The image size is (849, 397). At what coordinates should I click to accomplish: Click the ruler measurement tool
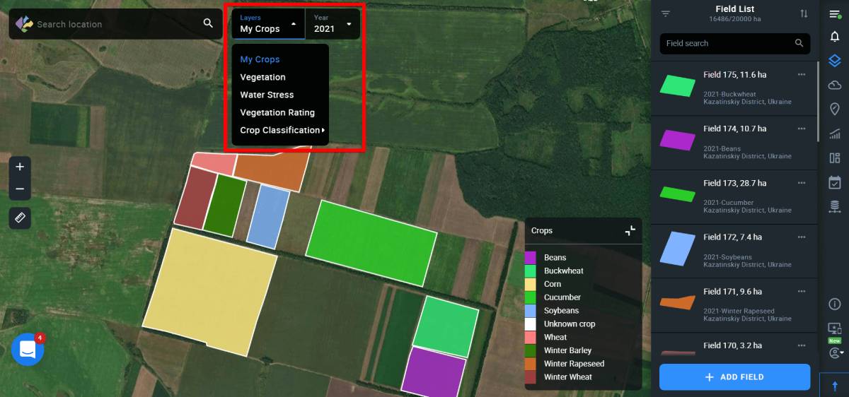coord(20,218)
